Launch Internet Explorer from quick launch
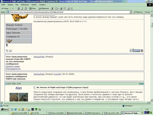Screen dimensions: 153x115 pyautogui.click(x=16, y=109)
